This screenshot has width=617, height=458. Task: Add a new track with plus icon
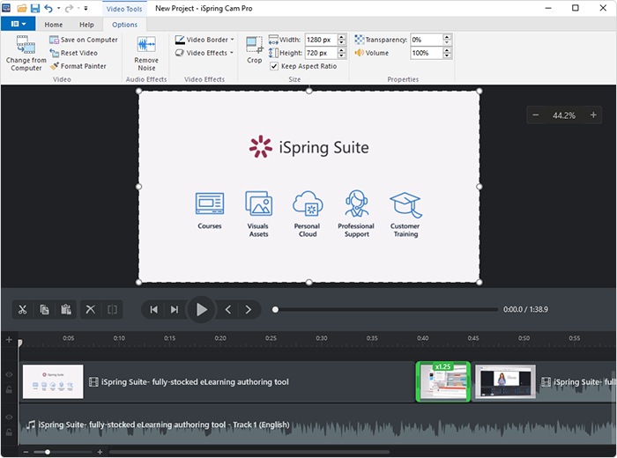click(9, 340)
